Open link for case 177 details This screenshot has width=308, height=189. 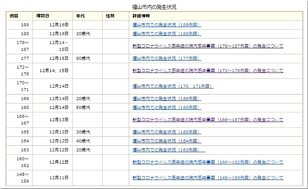tap(166, 58)
